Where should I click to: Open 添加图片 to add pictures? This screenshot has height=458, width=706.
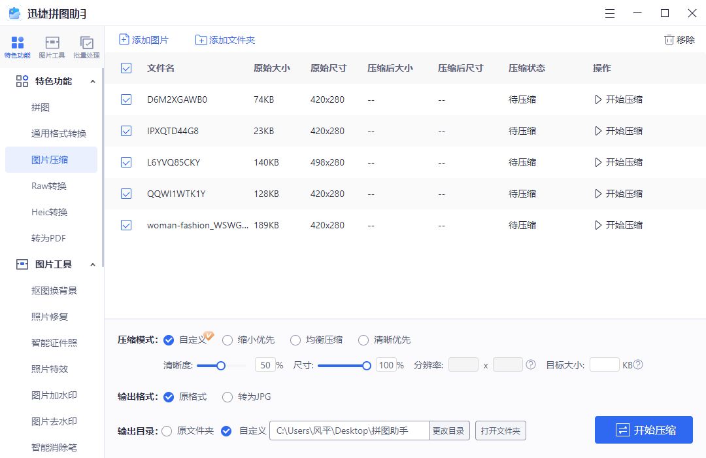143,39
